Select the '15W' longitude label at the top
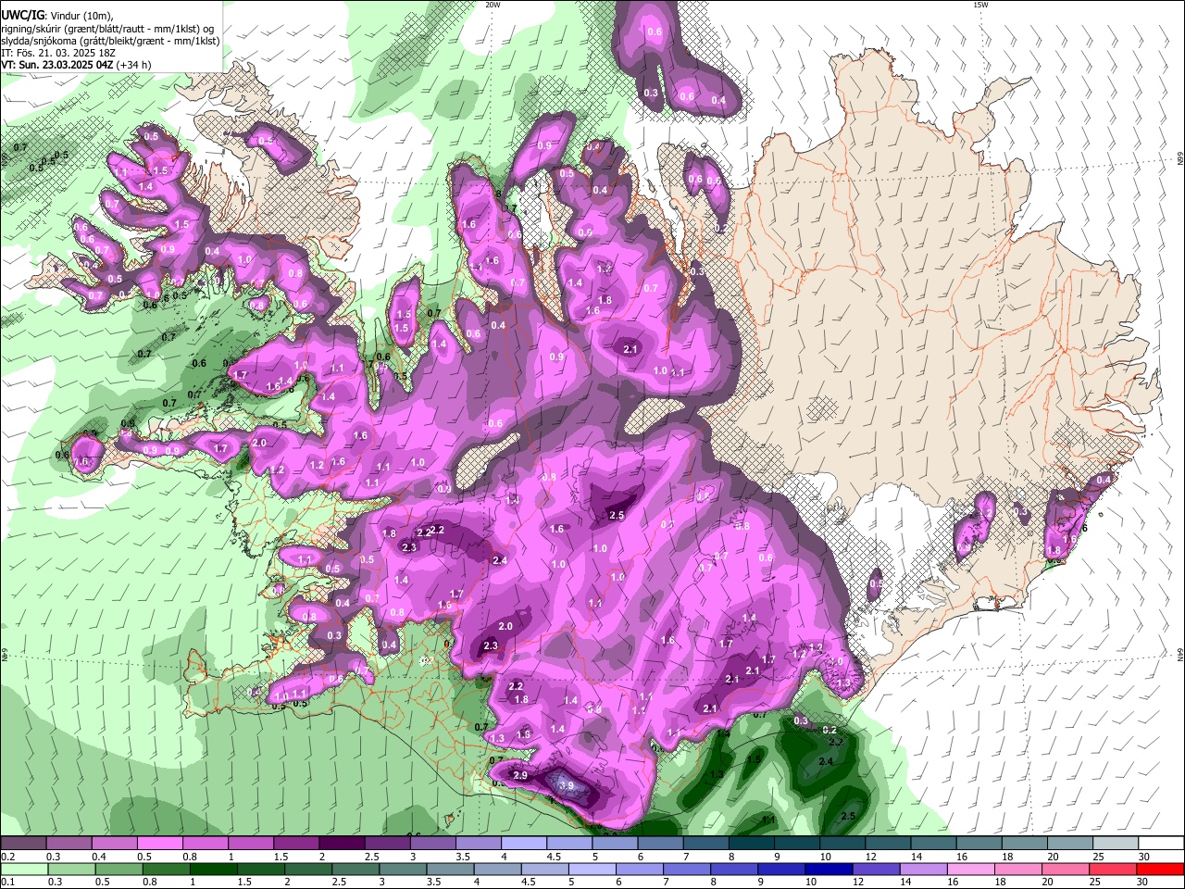 click(979, 5)
